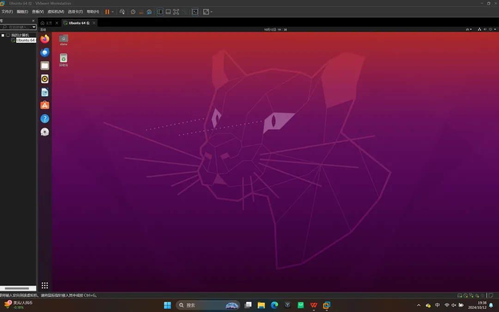Toggle the thumbnail bar view button
This screenshot has height=312, width=499.
(x=168, y=12)
